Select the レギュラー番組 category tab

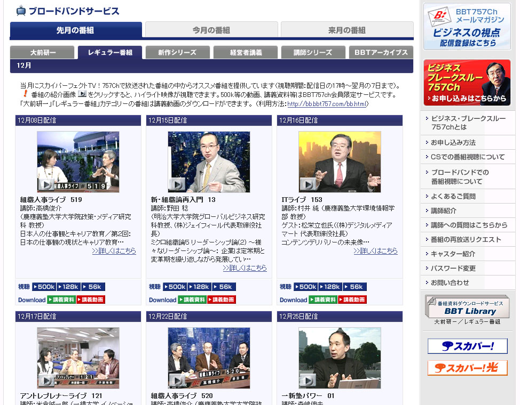pyautogui.click(x=110, y=52)
